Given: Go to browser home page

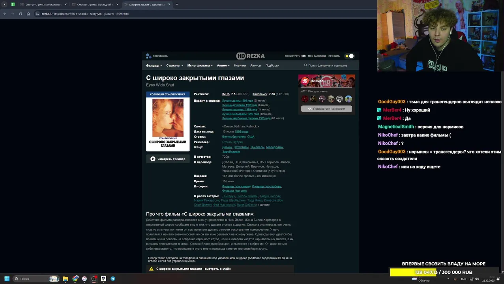Looking at the screenshot, I should [28, 14].
